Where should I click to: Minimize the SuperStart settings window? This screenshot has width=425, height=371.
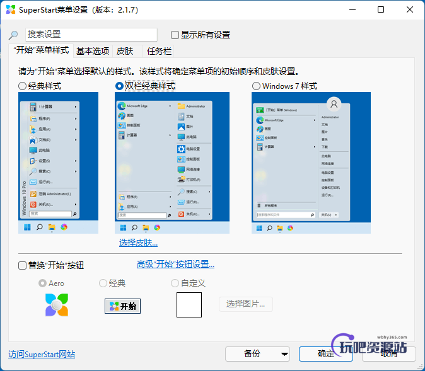352,9
